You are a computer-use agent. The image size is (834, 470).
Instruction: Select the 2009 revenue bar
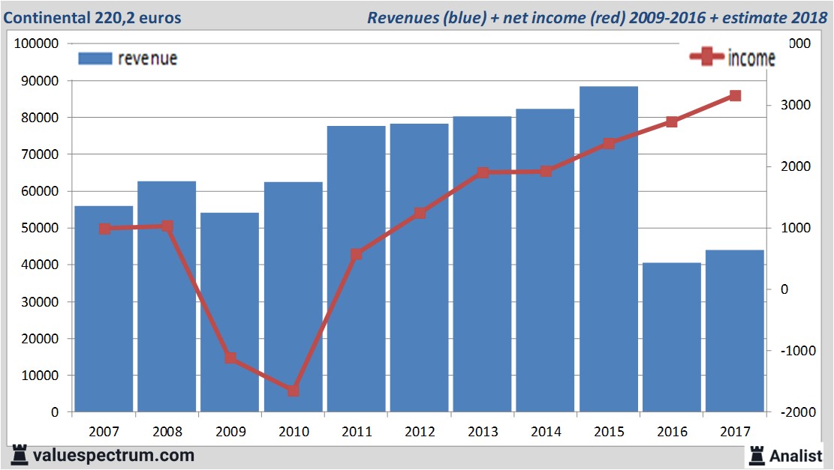click(230, 313)
